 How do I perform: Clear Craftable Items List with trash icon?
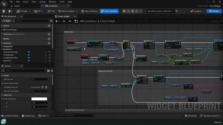click(x=46, y=87)
